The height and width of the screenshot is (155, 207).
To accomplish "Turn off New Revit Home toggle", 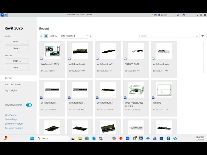I will tap(29, 105).
